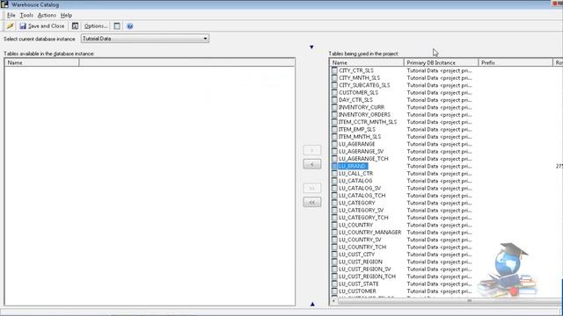
Task: Click the table icon beside LU_AGERANGE
Action: pos(334,144)
